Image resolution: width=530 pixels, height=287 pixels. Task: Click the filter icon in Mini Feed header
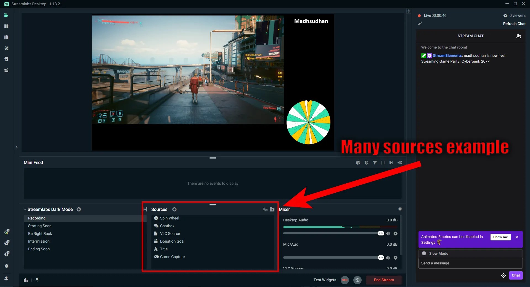tap(375, 163)
